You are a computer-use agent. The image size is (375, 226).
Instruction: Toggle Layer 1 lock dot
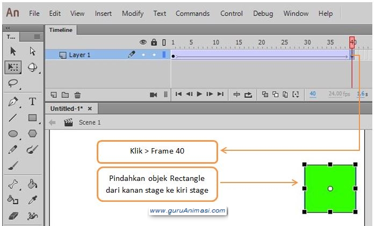tap(154, 55)
